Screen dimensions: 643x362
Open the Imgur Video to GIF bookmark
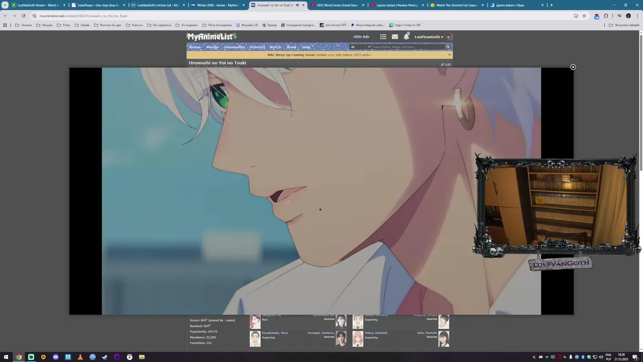point(405,25)
